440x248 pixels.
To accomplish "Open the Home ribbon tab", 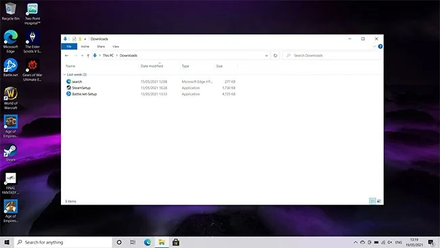I will (x=85, y=47).
